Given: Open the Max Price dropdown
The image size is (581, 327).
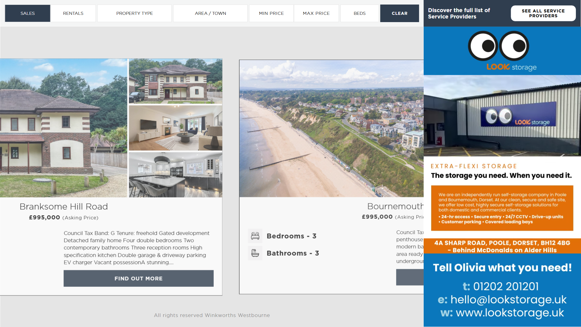Looking at the screenshot, I should click(x=316, y=13).
